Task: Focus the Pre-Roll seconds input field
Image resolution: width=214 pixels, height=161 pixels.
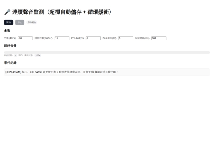Action: tap(93, 38)
